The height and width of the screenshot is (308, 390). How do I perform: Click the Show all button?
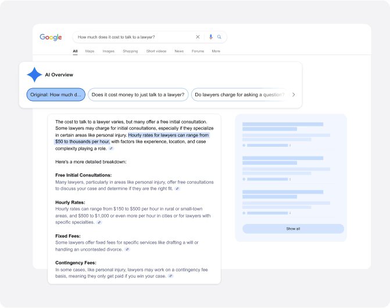tap(293, 229)
